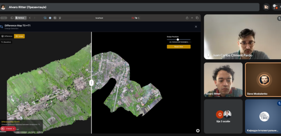The width and height of the screenshot is (281, 136).
Task: Click the info icon in the map corner
Action: 198,131
